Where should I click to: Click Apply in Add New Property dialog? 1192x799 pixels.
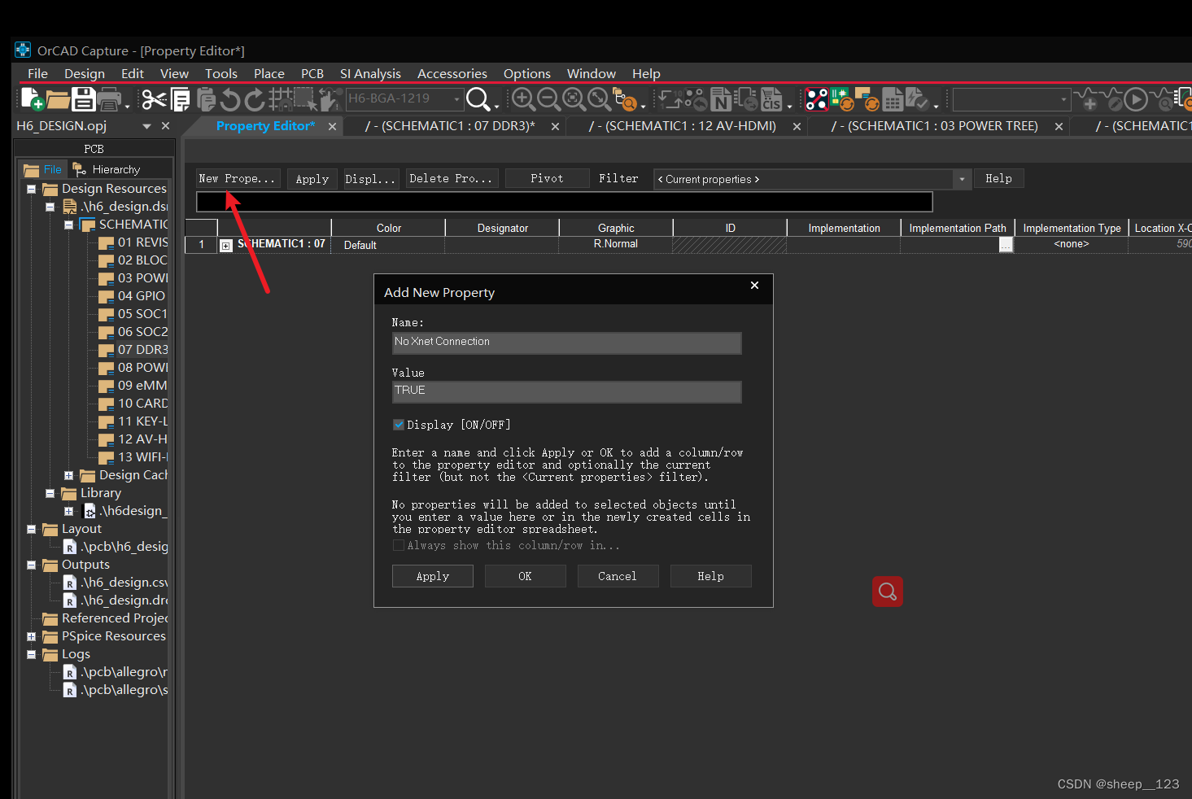(x=433, y=576)
